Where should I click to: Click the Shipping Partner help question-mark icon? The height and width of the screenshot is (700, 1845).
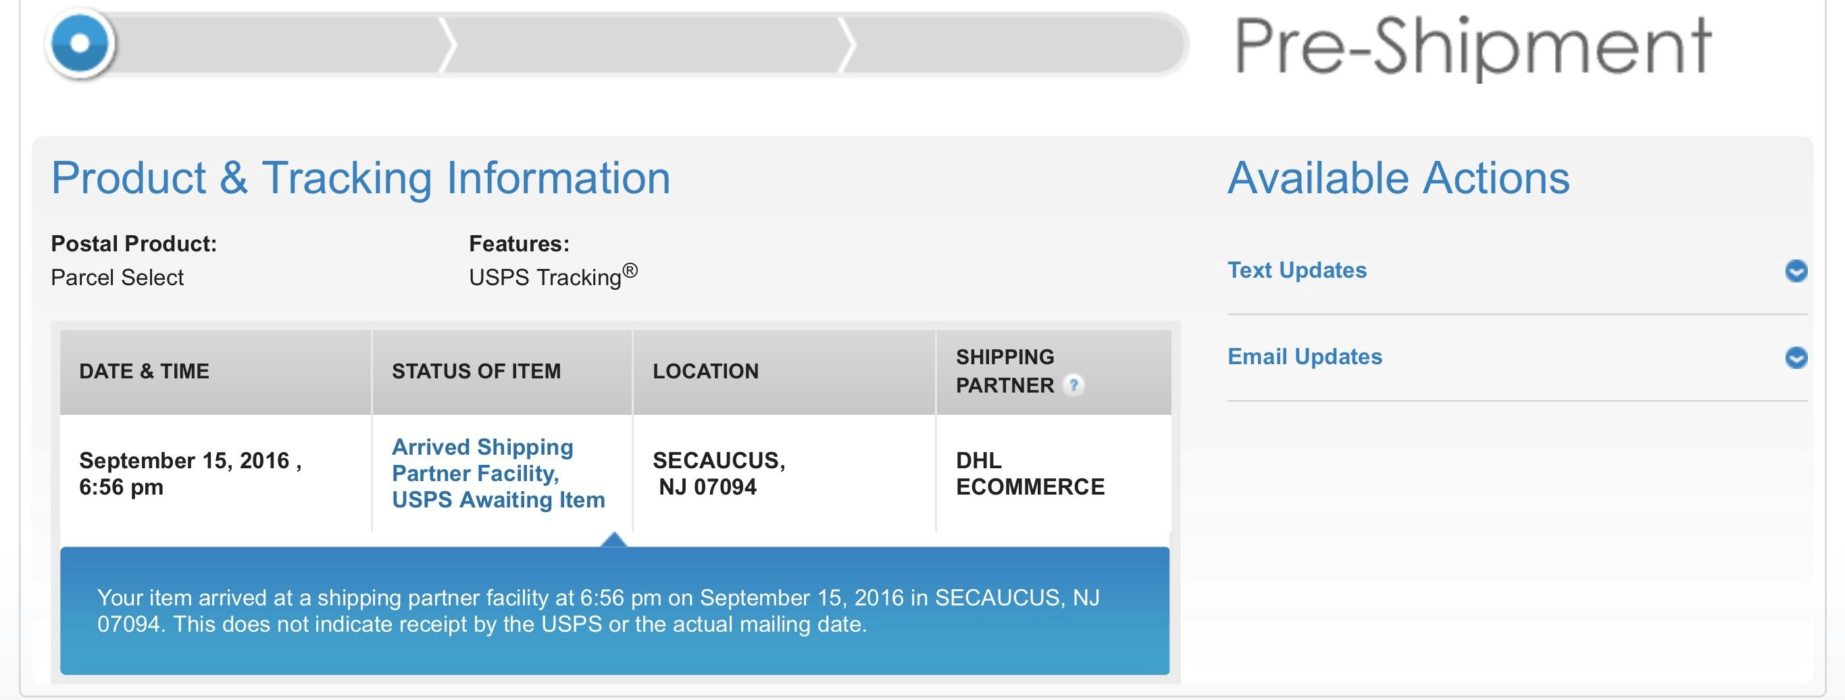click(1073, 385)
